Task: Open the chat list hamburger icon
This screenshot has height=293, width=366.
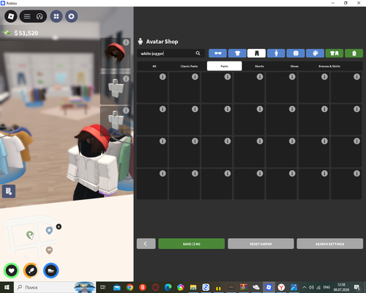Action: pyautogui.click(x=27, y=16)
